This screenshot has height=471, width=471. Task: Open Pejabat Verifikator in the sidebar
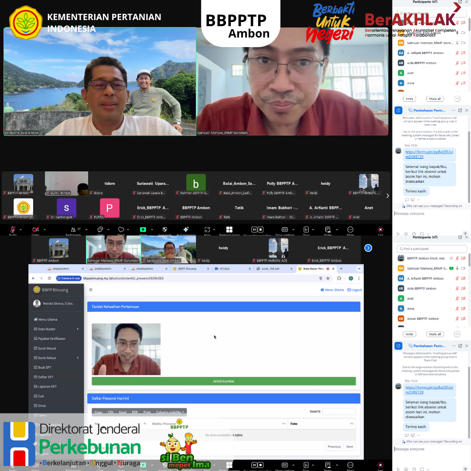50,339
